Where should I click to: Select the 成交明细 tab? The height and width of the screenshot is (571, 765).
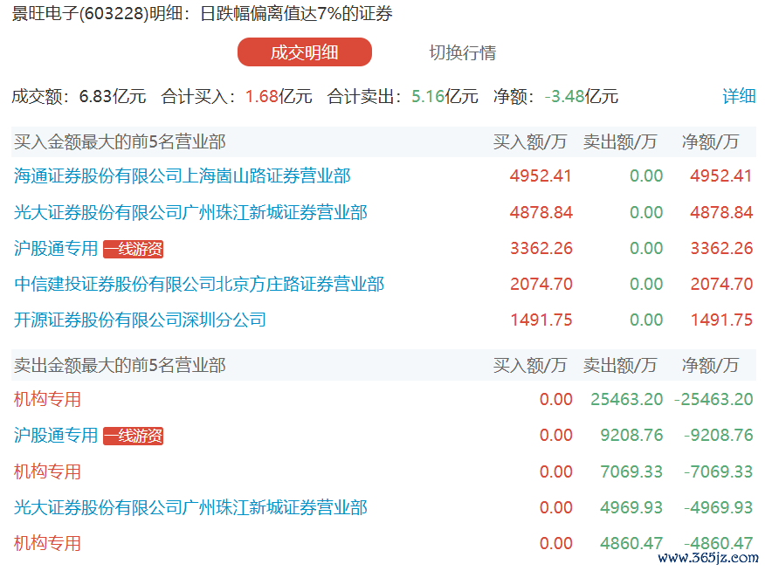coord(305,52)
